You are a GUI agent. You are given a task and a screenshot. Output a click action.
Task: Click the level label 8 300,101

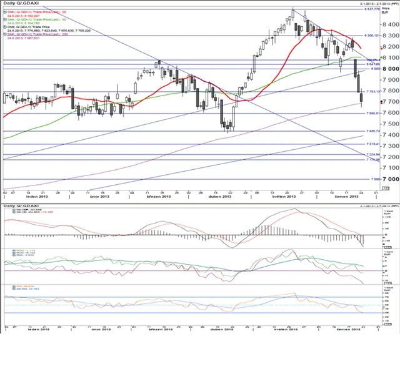[372, 36]
